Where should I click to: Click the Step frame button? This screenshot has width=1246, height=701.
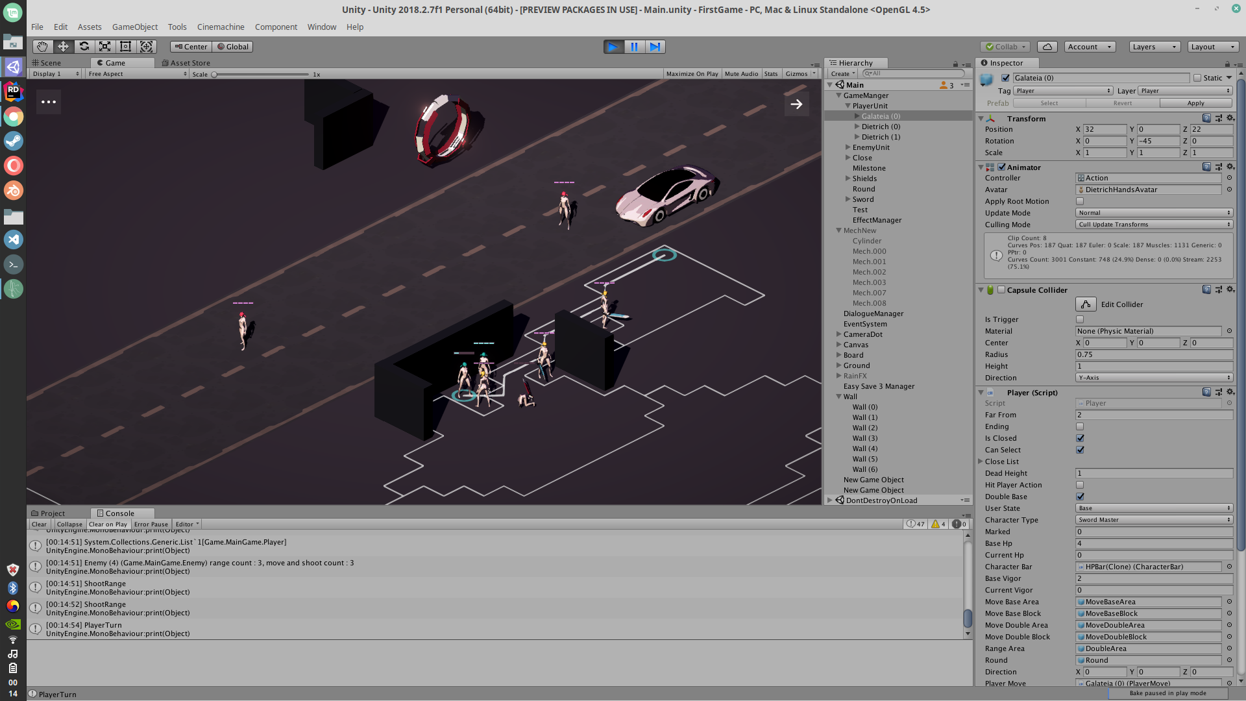[655, 47]
